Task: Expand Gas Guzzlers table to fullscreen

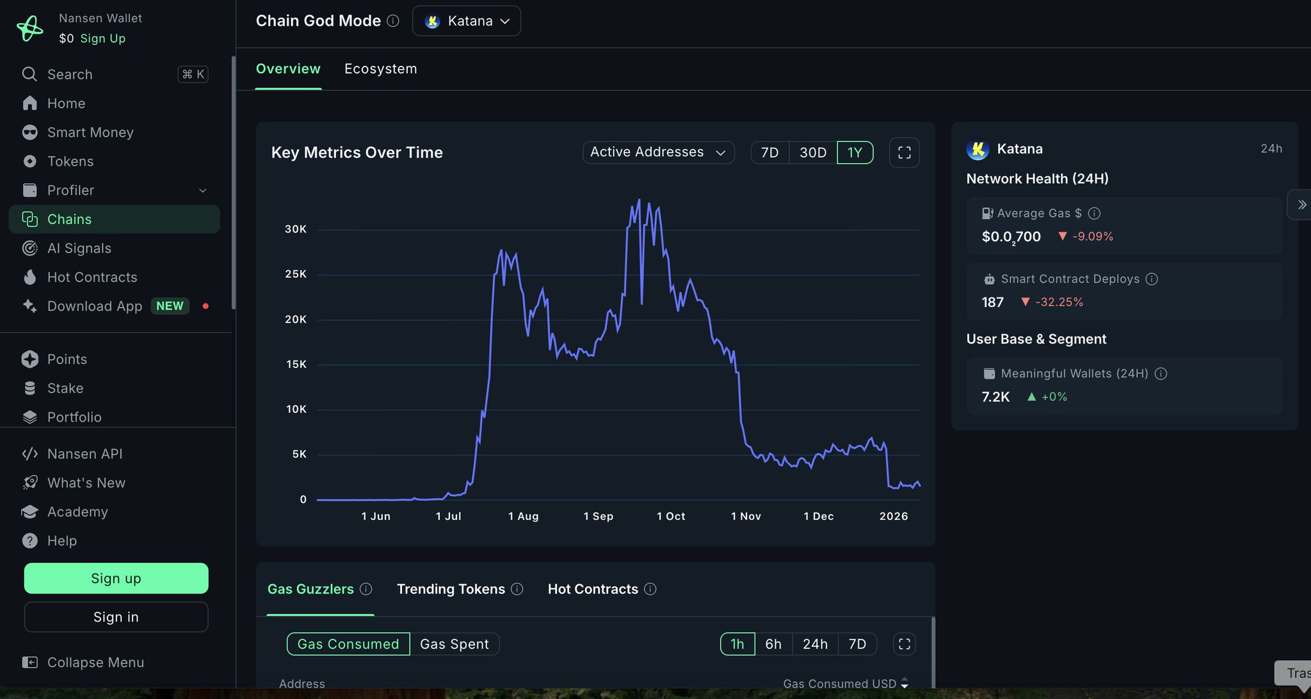Action: [904, 644]
